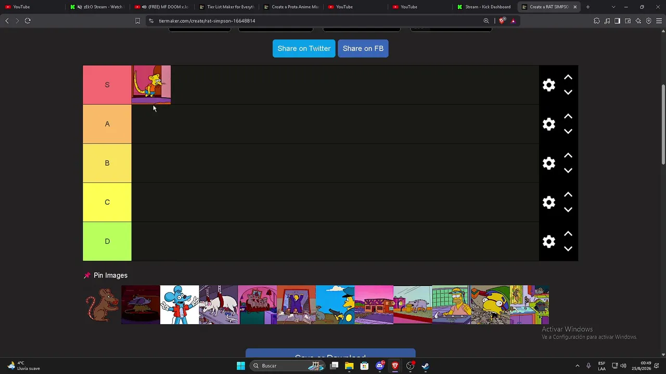
Task: Select the blue mouse Itchy thumbnail
Action: coord(180,305)
